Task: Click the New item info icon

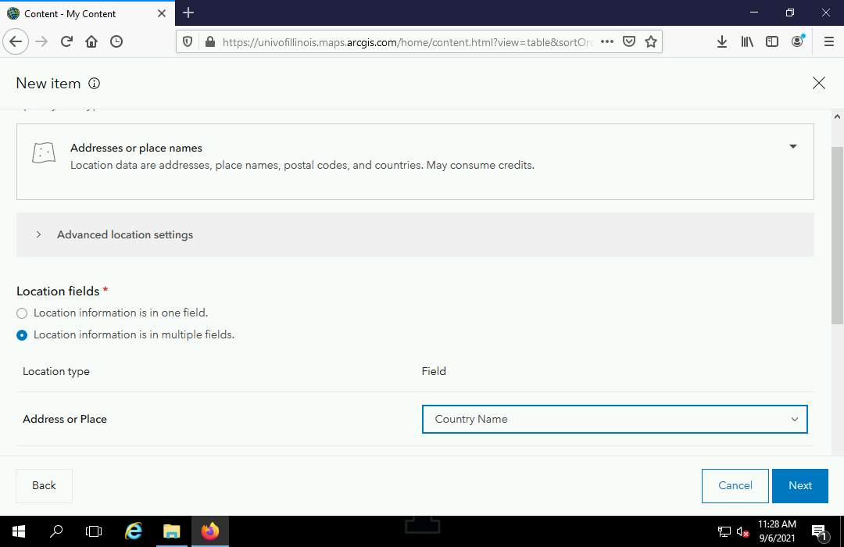Action: tap(94, 83)
